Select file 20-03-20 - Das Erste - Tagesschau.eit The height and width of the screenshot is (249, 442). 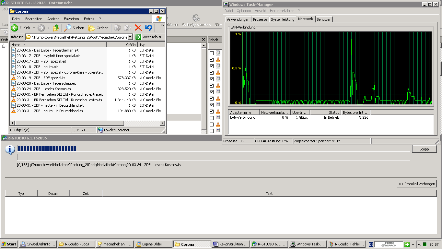(46, 83)
